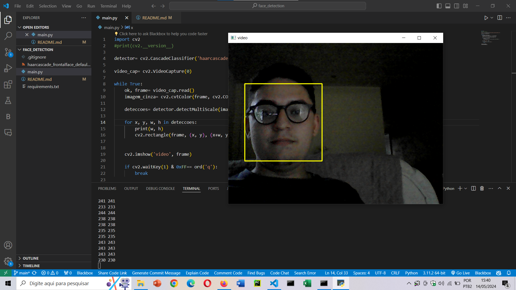Open the new terminal launch profile dropdown
The image size is (516, 290).
click(466, 189)
